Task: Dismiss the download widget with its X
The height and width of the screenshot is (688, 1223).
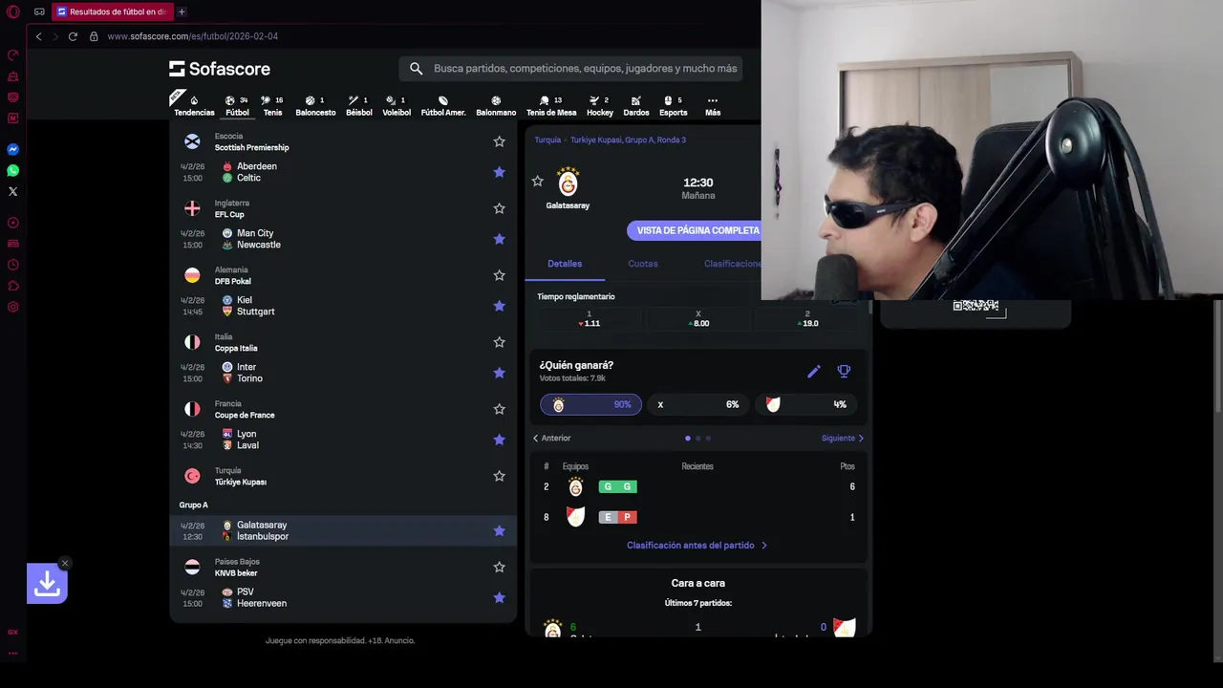Action: coord(65,563)
